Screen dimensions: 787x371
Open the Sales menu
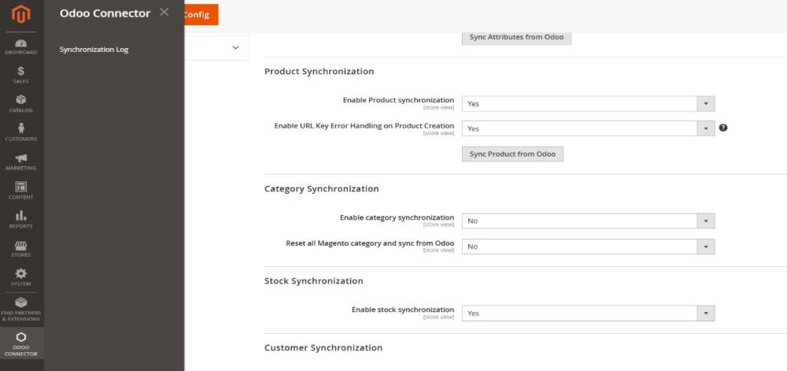[21, 76]
